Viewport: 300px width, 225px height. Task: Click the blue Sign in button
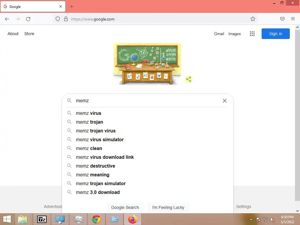(275, 34)
